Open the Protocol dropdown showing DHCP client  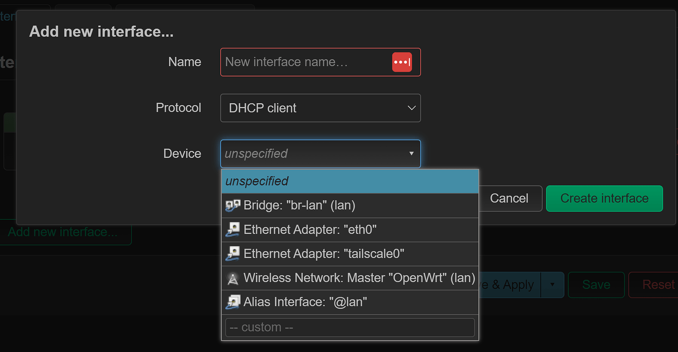320,108
